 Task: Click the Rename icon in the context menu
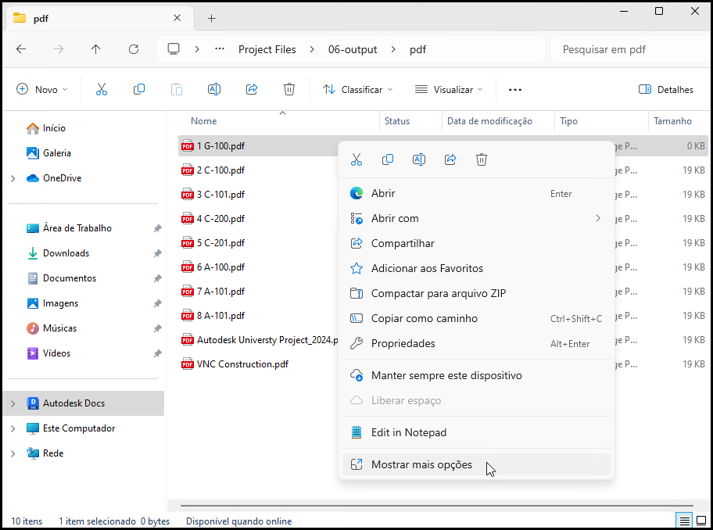(x=419, y=159)
